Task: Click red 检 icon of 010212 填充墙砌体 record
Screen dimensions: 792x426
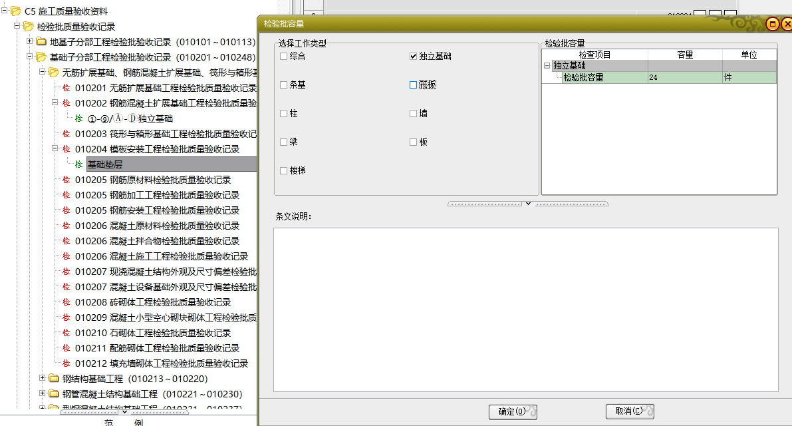Action: point(66,363)
